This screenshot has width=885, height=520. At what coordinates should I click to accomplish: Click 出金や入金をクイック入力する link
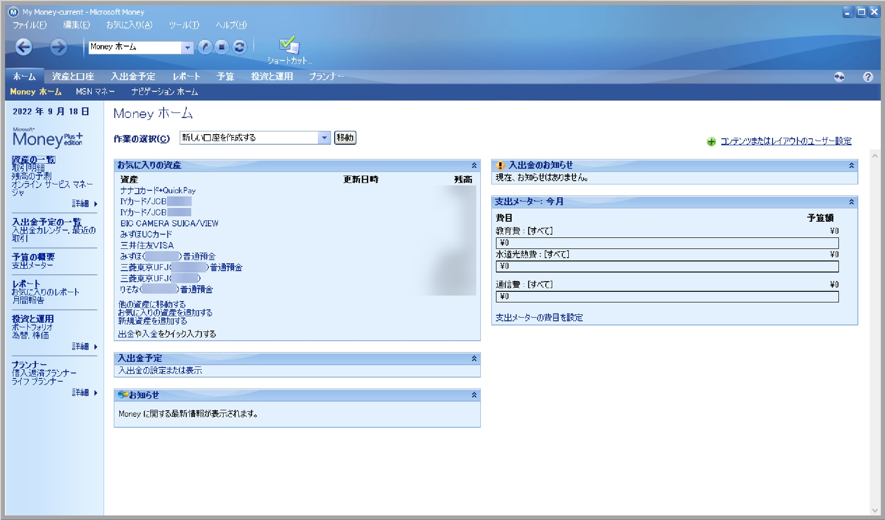(167, 334)
